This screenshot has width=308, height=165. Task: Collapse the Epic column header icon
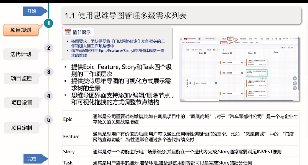(x=205, y=53)
